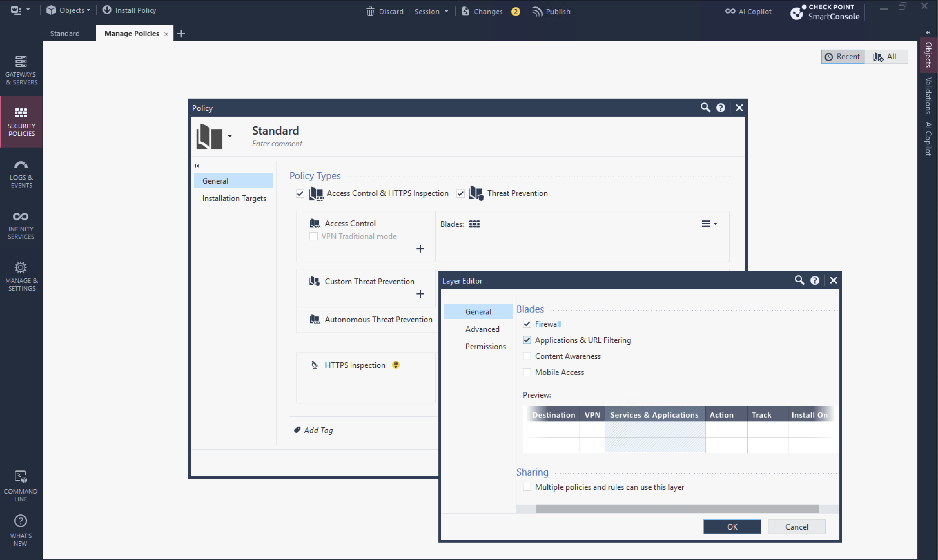
Task: Click the Discard trash icon
Action: pos(370,11)
